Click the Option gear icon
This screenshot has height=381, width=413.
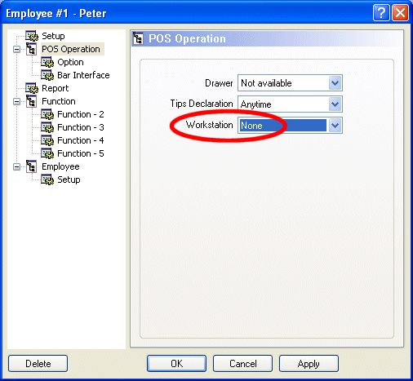47,62
